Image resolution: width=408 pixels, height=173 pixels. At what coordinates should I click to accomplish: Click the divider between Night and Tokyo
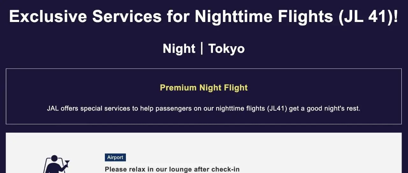[x=201, y=49]
